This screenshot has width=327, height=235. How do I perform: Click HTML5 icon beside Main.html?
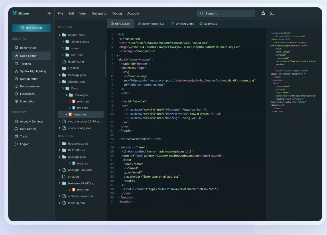tap(70, 115)
